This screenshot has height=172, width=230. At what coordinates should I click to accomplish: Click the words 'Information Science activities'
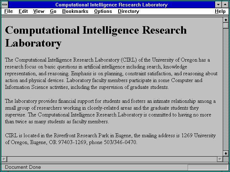(x=37, y=87)
